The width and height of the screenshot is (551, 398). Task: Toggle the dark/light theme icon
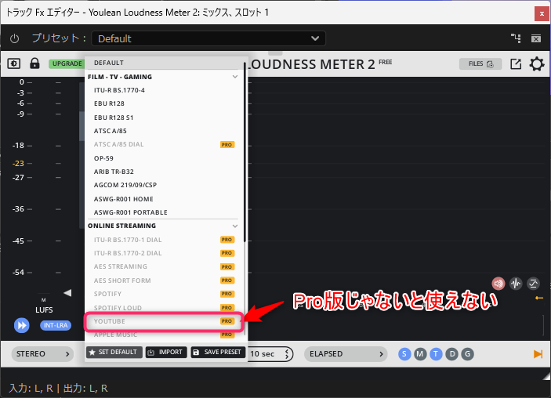tap(13, 63)
